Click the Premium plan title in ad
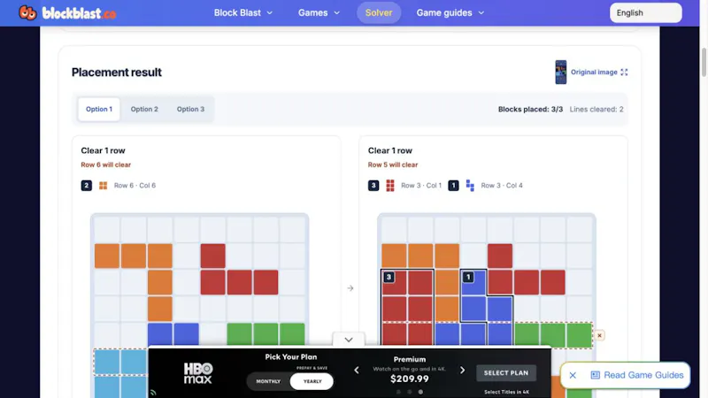This screenshot has height=398, width=708. (x=410, y=359)
